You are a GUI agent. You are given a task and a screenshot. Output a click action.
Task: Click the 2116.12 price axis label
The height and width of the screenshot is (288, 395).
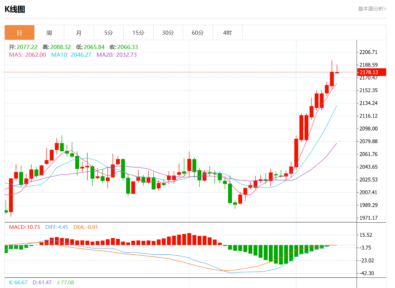[x=369, y=116]
